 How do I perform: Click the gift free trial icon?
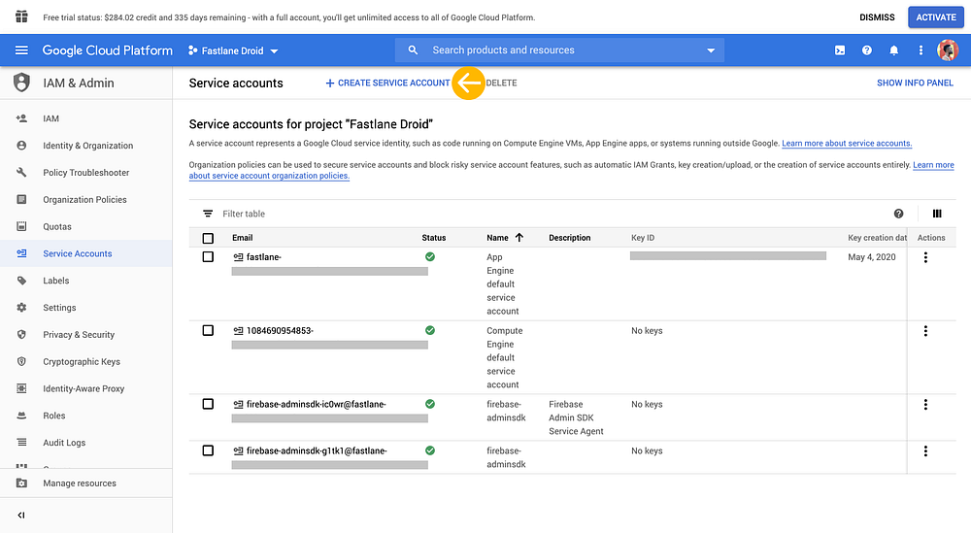coord(21,17)
